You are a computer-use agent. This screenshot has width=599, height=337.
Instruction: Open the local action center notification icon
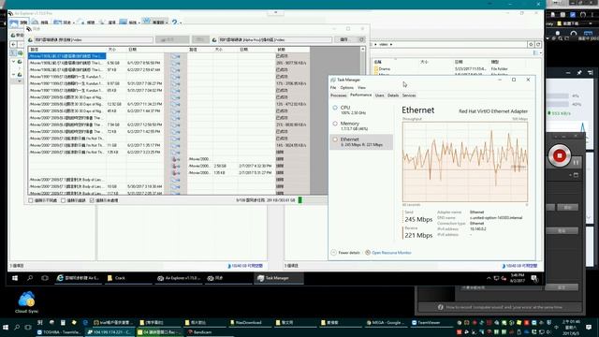point(589,328)
